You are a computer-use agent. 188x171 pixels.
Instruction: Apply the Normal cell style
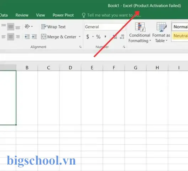coord(180,27)
